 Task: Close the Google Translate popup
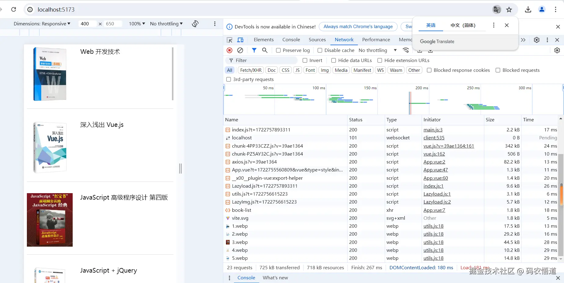(x=507, y=25)
